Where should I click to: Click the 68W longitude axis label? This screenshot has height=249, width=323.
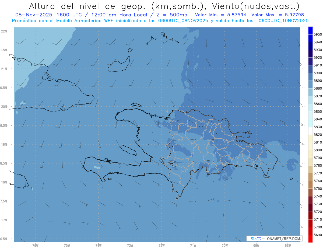tap(287, 245)
